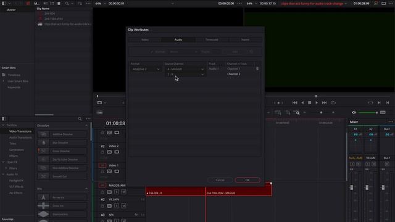Collapse the Open FX tree
The image size is (395, 222).
(x=3, y=162)
